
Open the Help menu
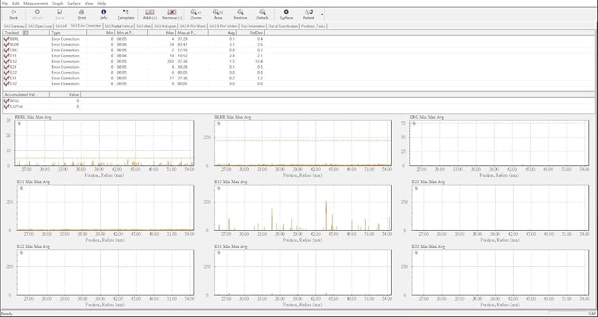[x=102, y=3]
